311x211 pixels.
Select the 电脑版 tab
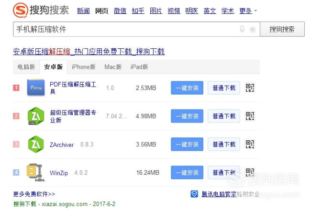[26, 67]
